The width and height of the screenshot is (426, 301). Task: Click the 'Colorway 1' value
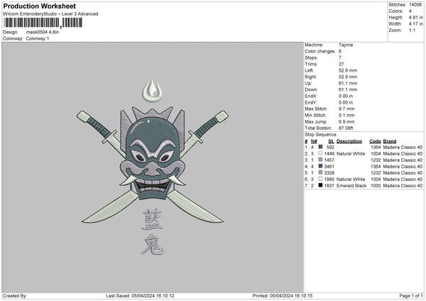[x=38, y=38]
